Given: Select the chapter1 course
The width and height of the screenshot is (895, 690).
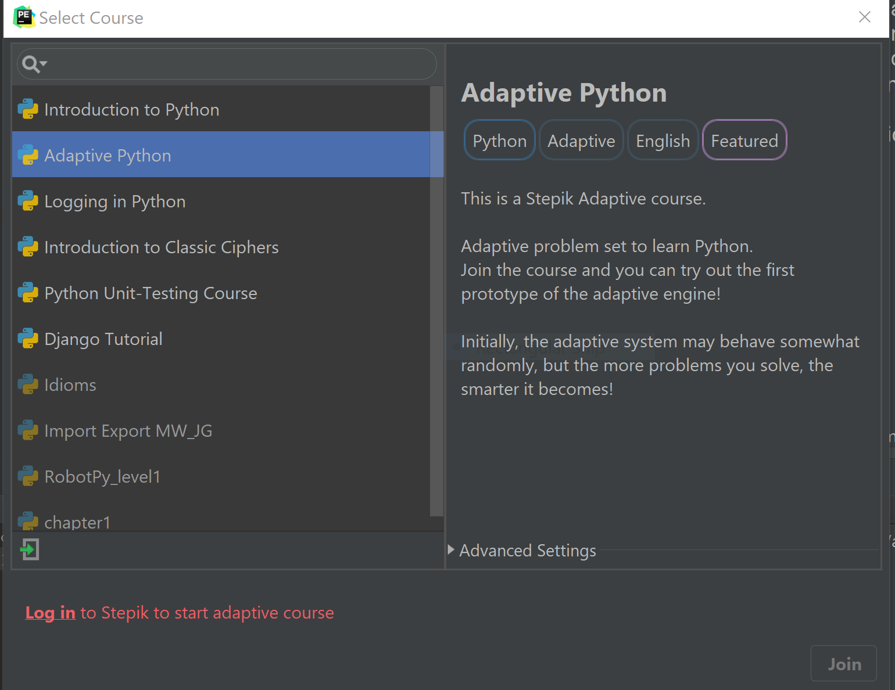Looking at the screenshot, I should (x=221, y=515).
